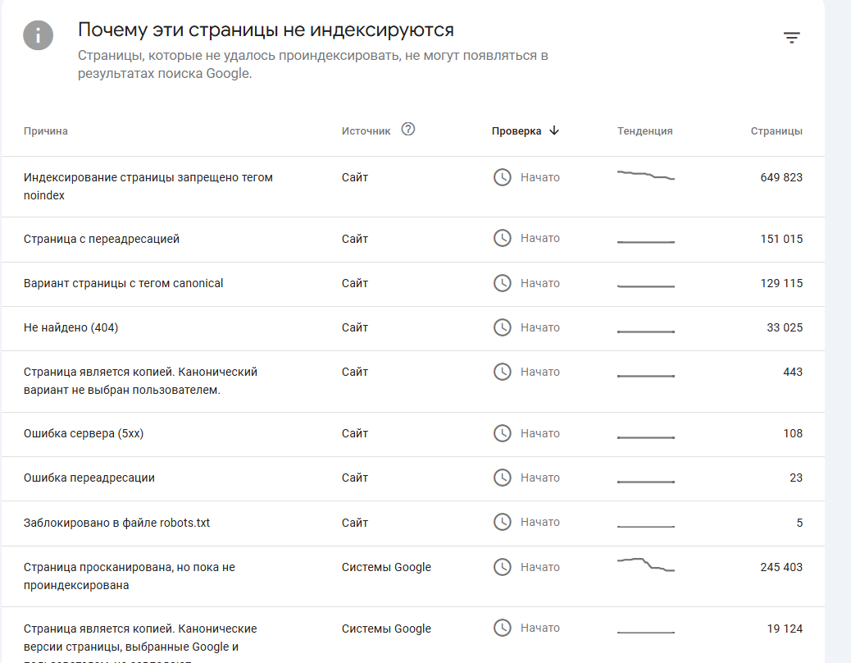Click Начато status in the 443 pages row

539,372
